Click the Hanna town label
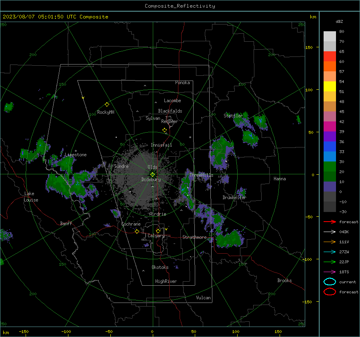 tap(280, 179)
